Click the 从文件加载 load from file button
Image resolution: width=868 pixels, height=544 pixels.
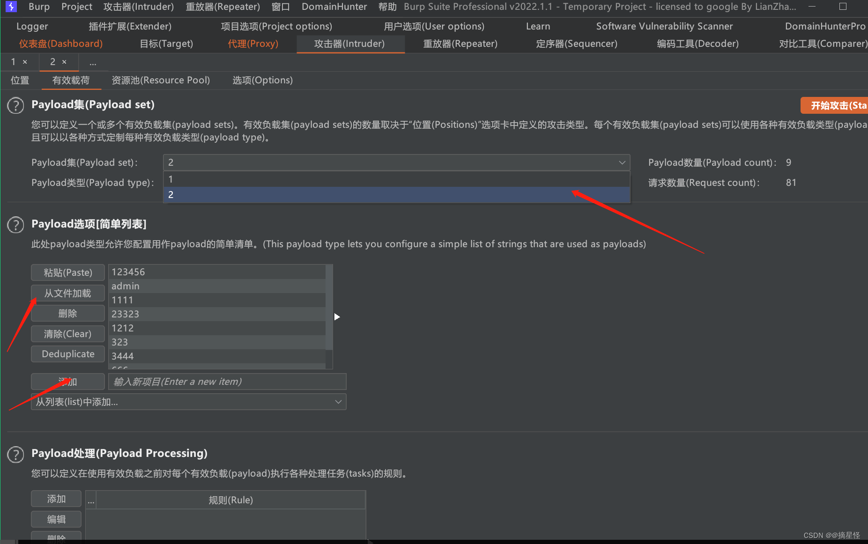(x=68, y=293)
